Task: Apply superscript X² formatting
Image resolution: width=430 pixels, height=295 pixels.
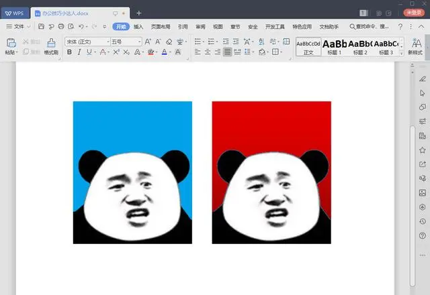Action: pyautogui.click(x=116, y=52)
